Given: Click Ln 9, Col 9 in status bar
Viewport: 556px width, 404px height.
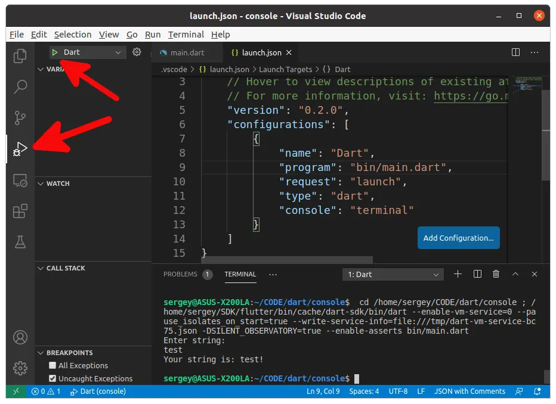Looking at the screenshot, I should (x=323, y=391).
